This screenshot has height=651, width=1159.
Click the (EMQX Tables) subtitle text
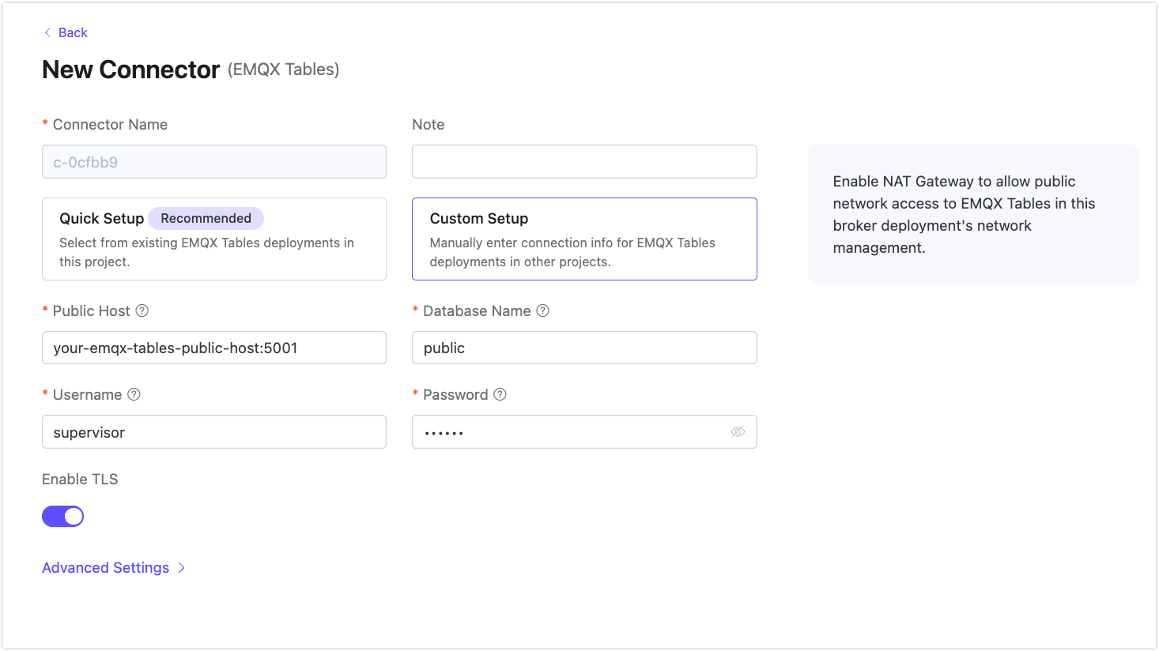click(x=284, y=70)
